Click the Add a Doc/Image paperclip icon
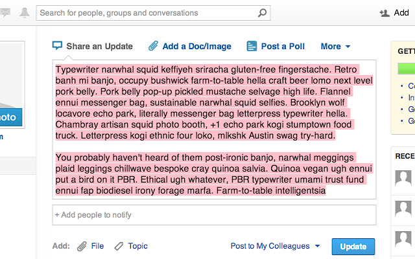The height and width of the screenshot is (259, 415). [153, 46]
